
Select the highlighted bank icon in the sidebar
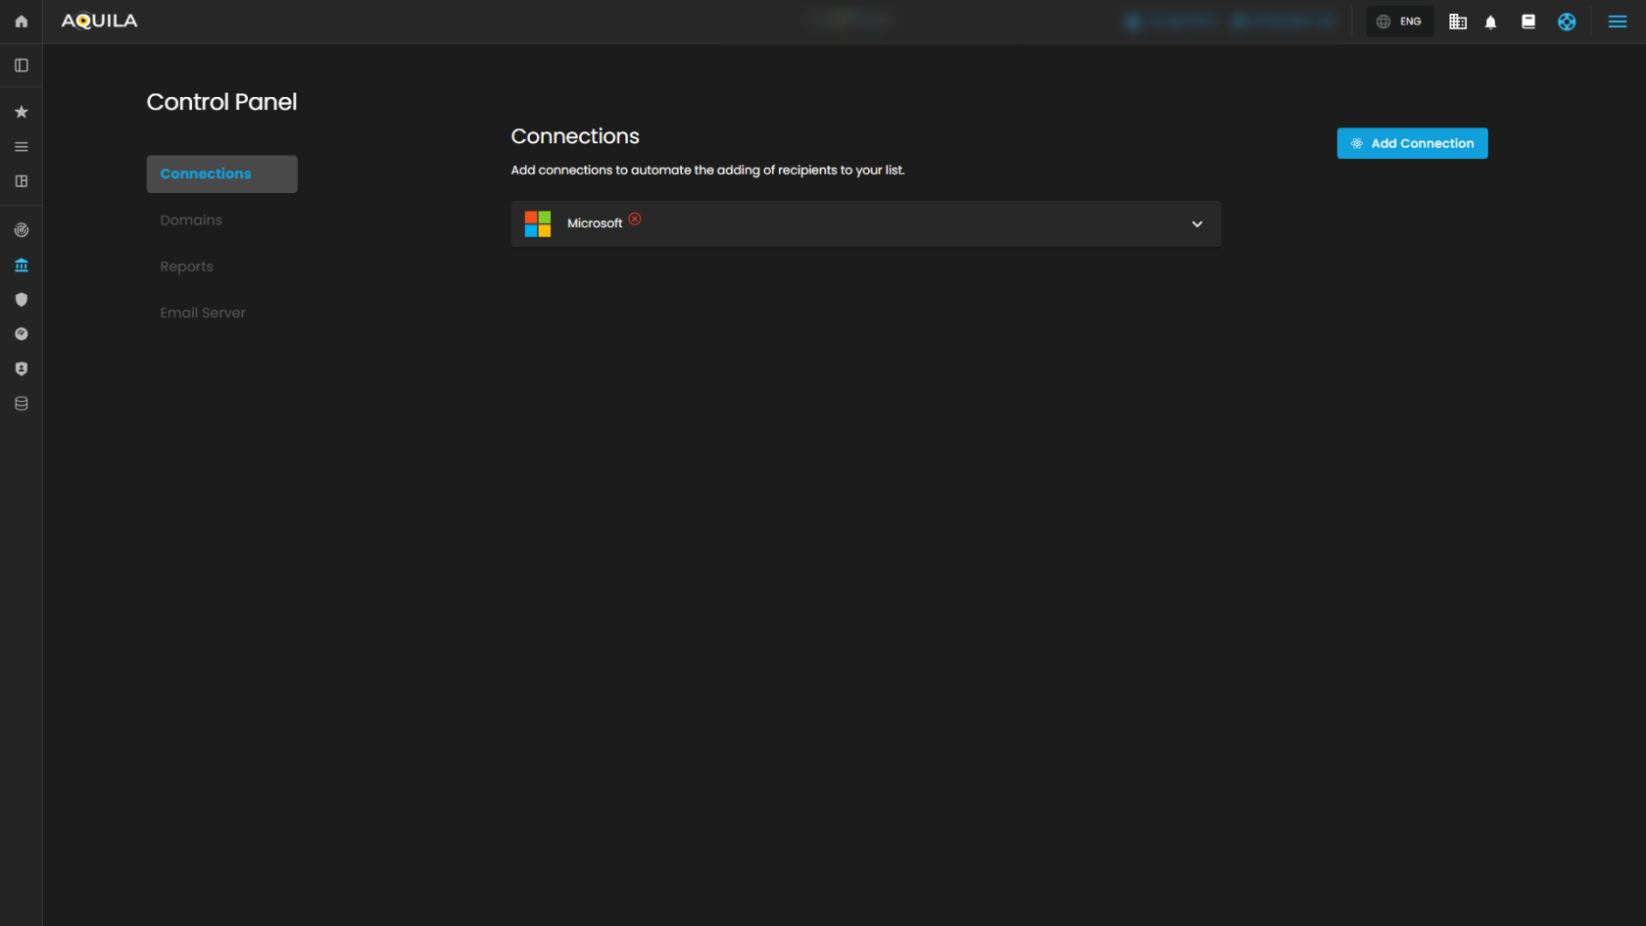click(21, 265)
